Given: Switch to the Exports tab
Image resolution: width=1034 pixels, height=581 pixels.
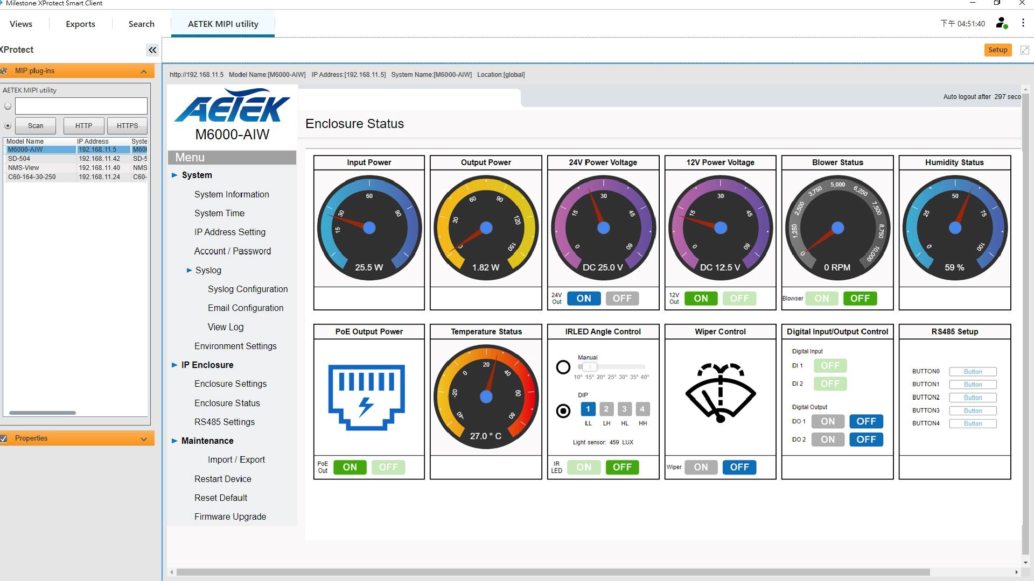Looking at the screenshot, I should pos(80,24).
